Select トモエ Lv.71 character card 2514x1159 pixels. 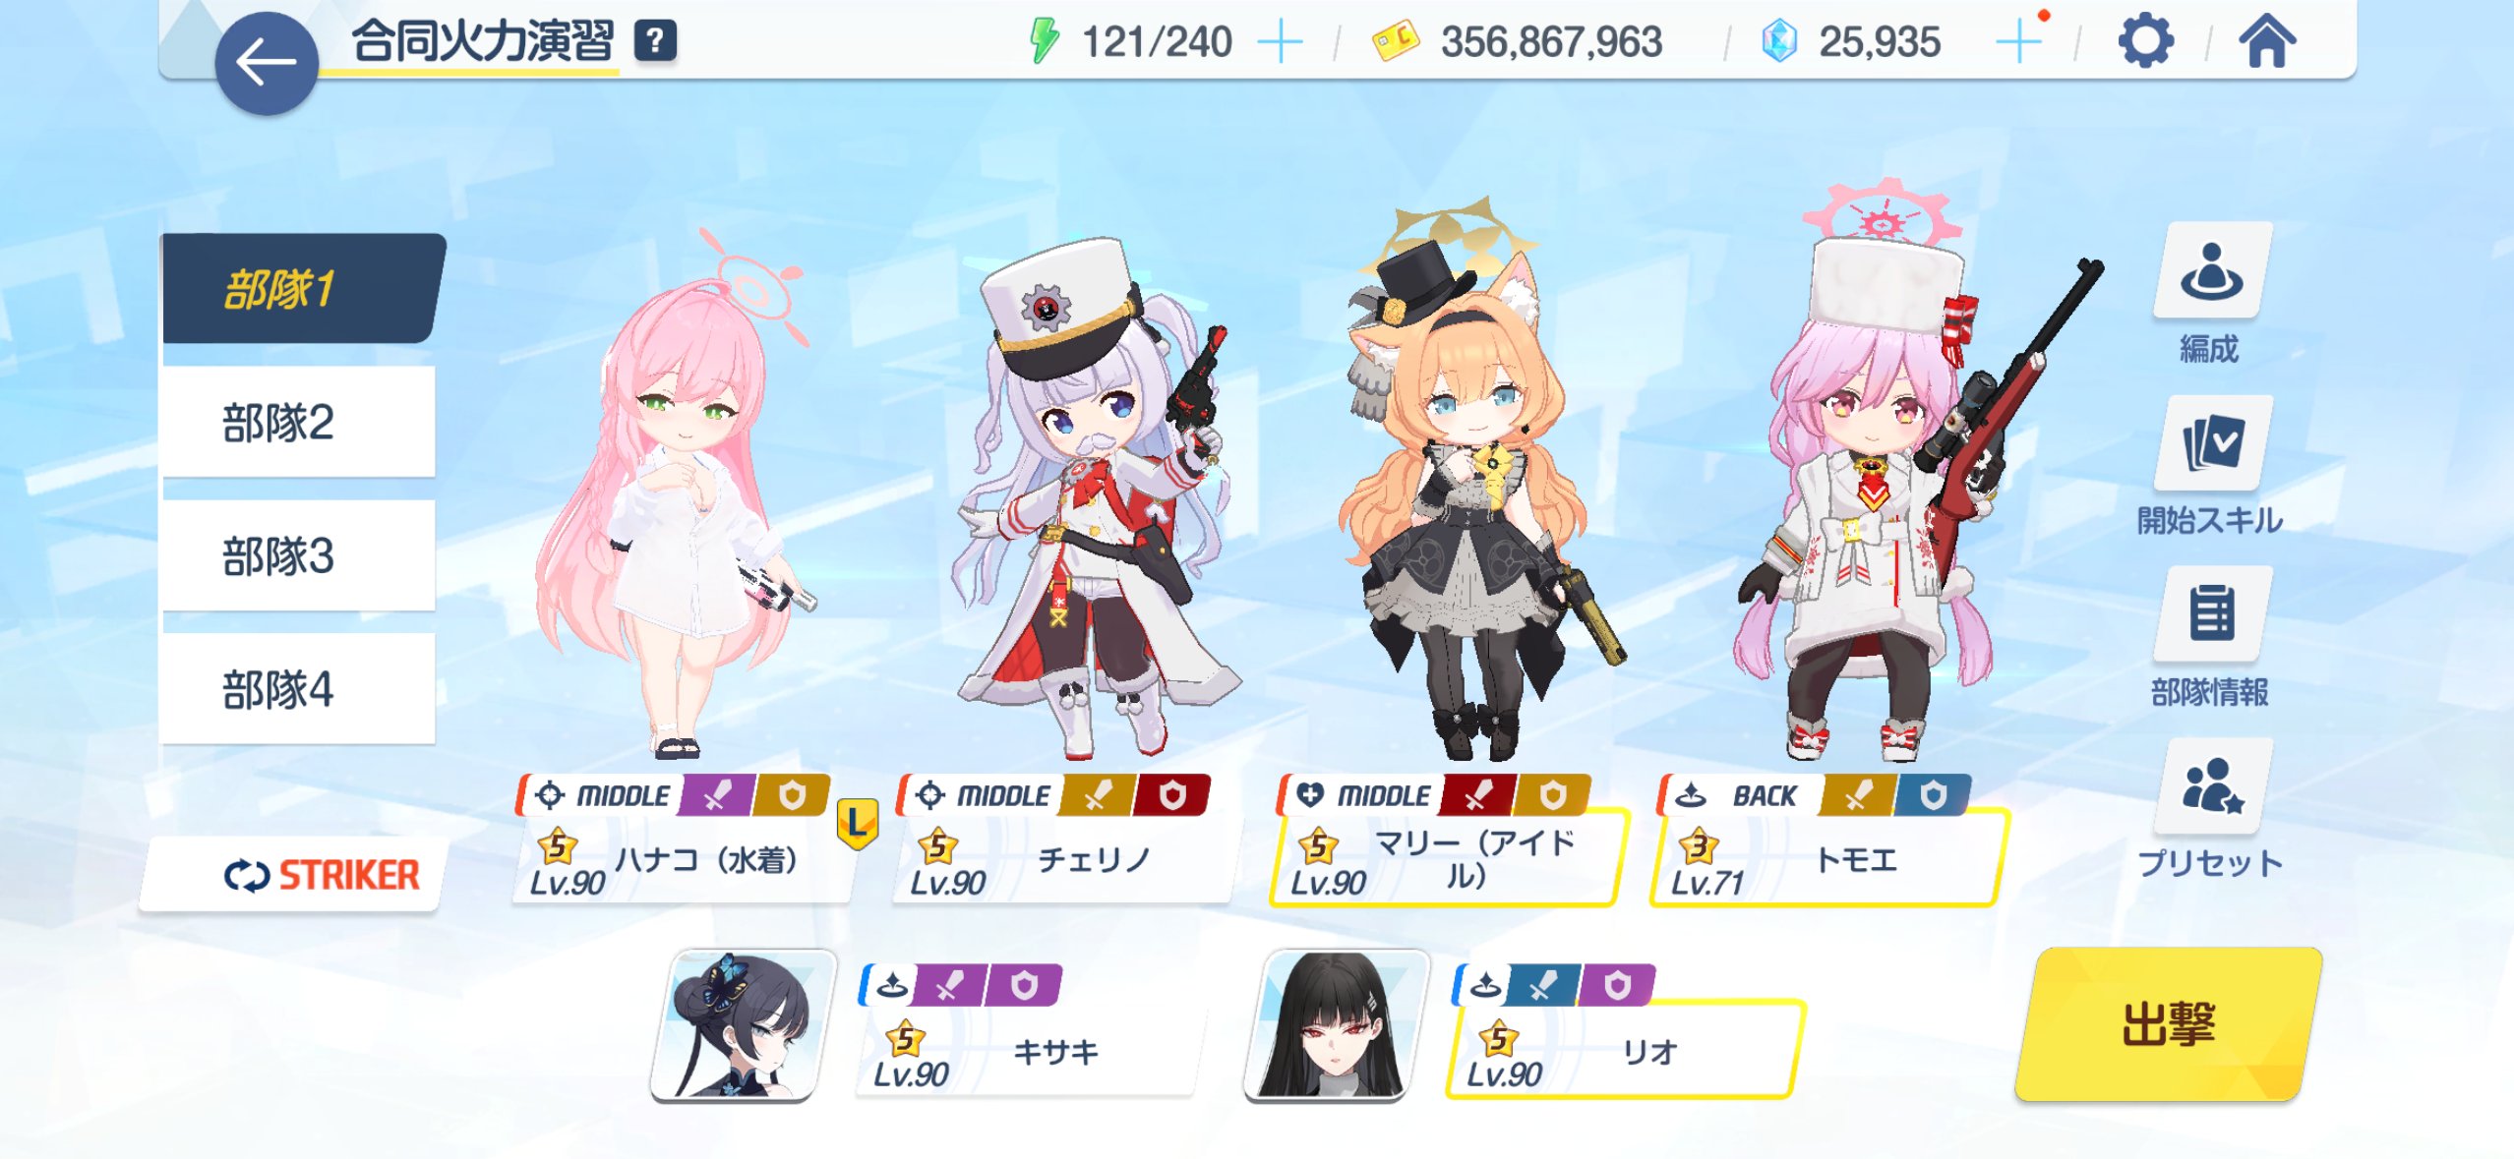(1826, 838)
